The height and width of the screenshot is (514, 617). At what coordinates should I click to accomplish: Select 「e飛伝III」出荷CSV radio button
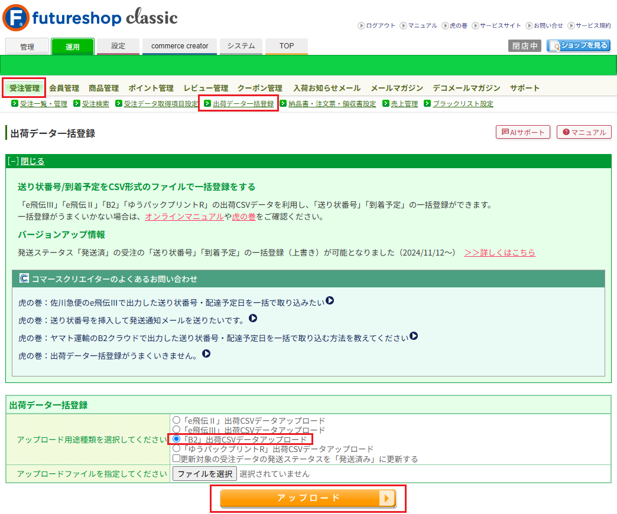click(x=176, y=430)
